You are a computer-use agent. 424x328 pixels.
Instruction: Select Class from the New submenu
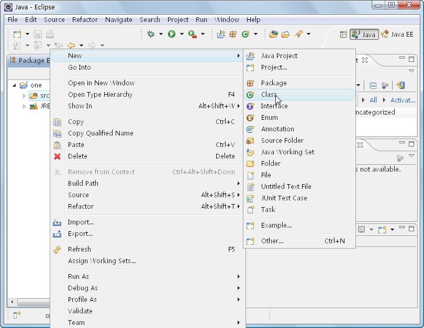click(269, 95)
